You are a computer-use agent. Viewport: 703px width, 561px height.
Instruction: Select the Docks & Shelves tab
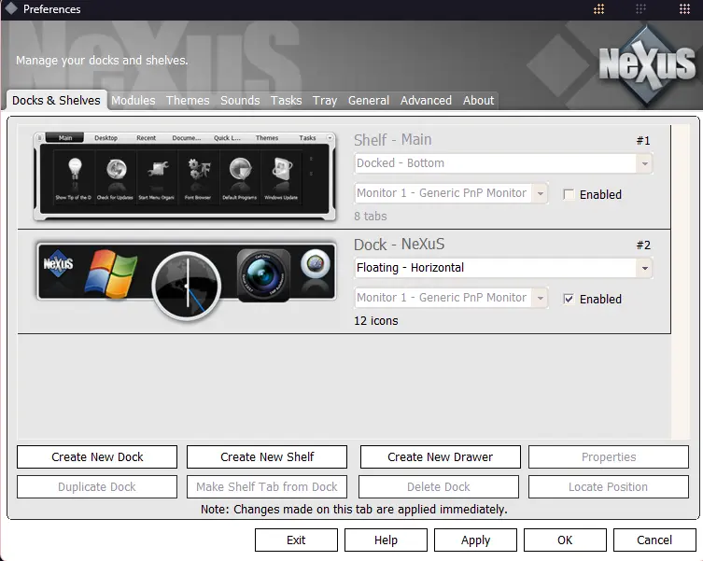(56, 101)
